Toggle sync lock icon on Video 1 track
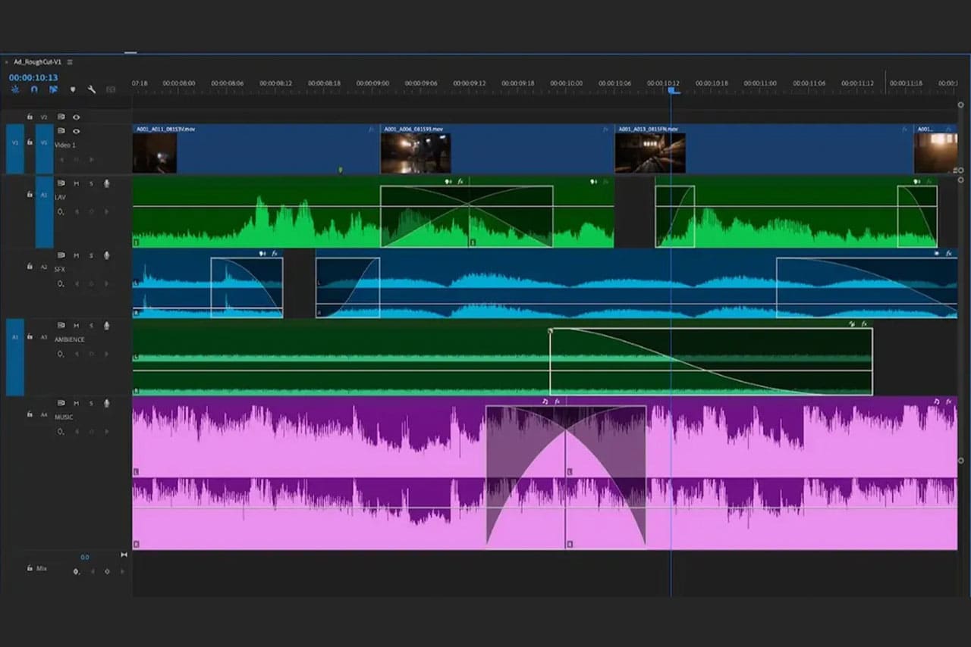This screenshot has width=971, height=647. point(61,131)
